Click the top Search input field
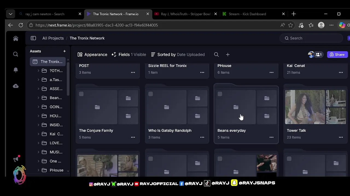Viewport: 350px width, 196px height. tap(311, 38)
